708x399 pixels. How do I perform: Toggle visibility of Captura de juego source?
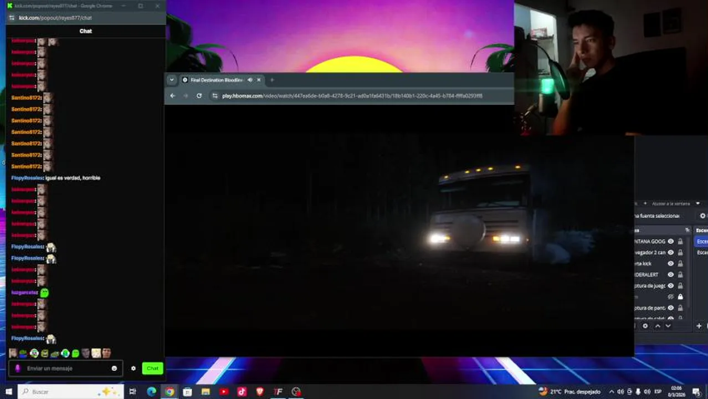click(x=671, y=286)
